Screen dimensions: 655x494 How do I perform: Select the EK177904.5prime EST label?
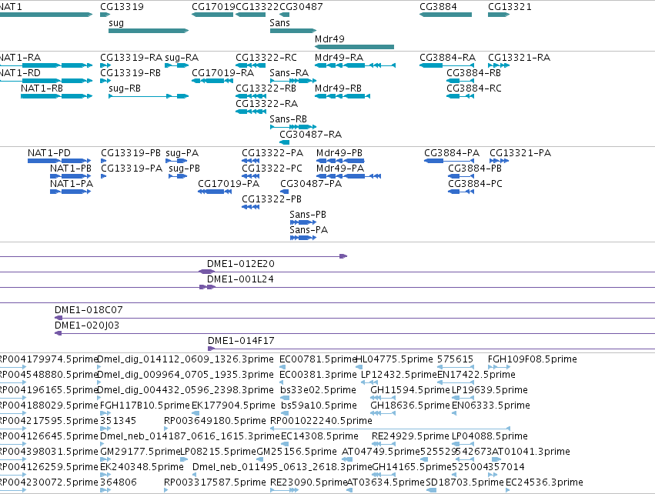click(233, 406)
